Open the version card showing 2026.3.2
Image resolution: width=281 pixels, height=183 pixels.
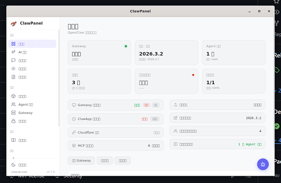(167, 52)
